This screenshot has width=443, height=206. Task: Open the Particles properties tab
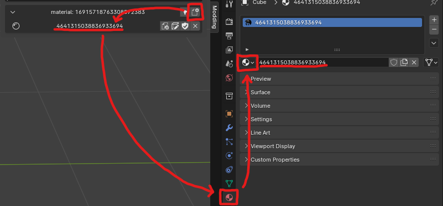click(x=229, y=142)
